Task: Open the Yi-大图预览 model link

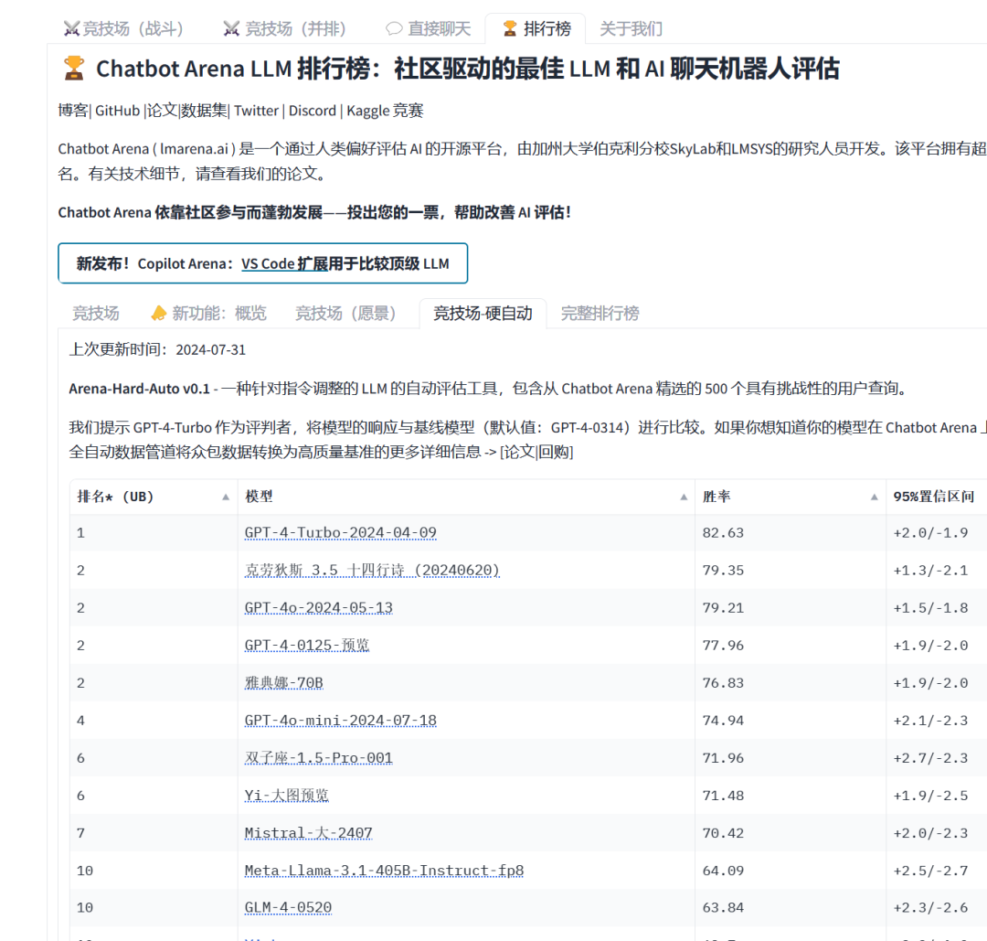Action: point(286,796)
